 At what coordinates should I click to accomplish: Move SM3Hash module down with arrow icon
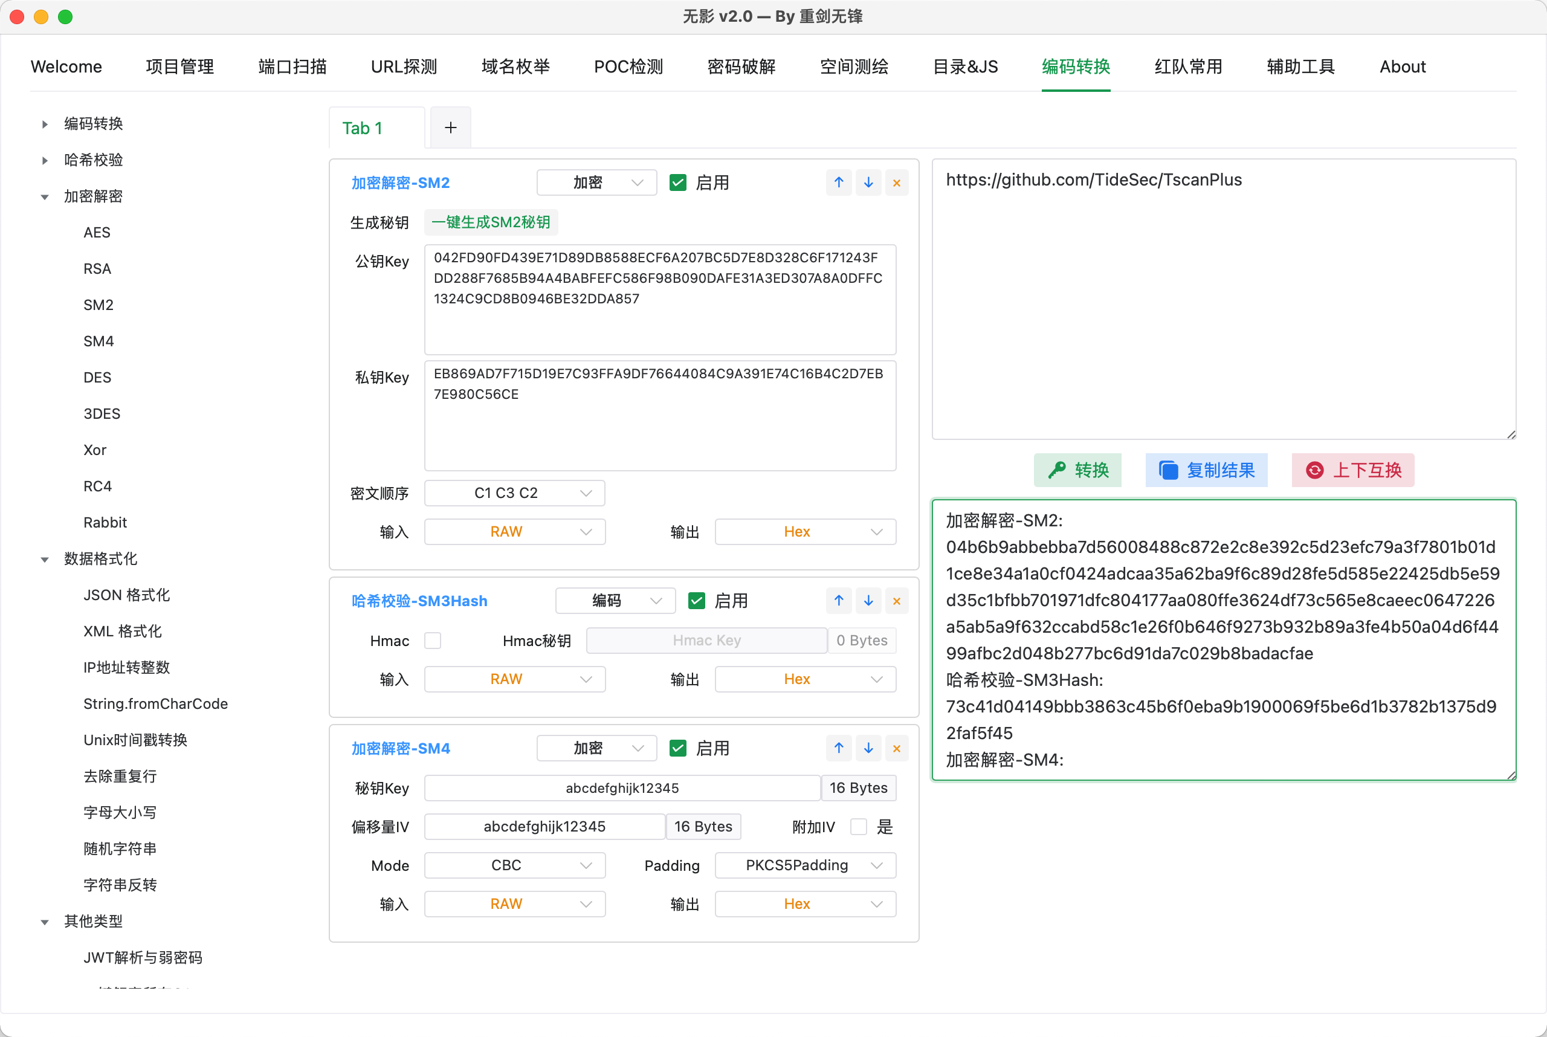point(868,601)
